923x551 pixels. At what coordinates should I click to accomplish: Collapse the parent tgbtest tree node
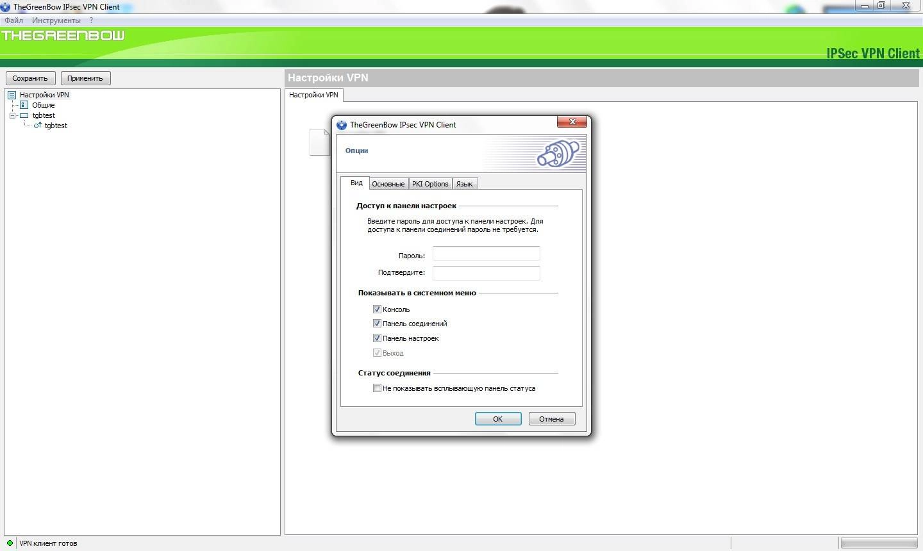coord(12,115)
